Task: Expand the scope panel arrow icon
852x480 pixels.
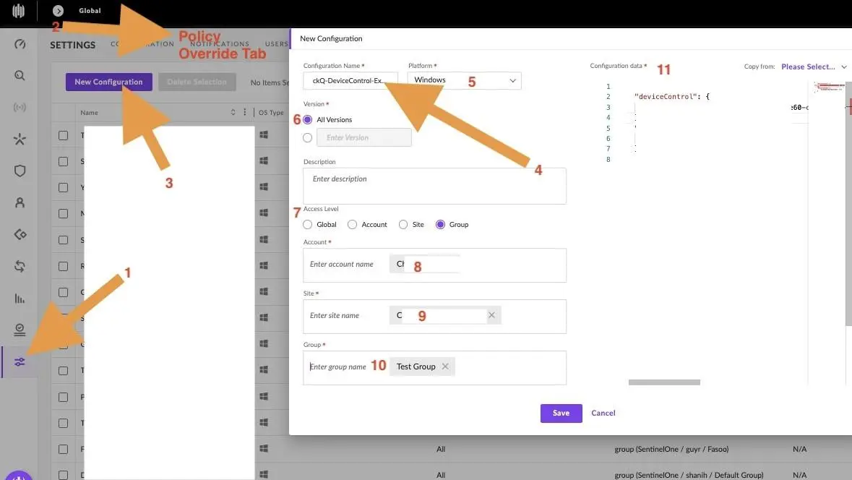Action: click(58, 11)
